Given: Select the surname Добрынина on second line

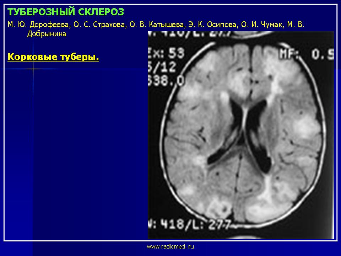Looking at the screenshot, I should 47,34.
